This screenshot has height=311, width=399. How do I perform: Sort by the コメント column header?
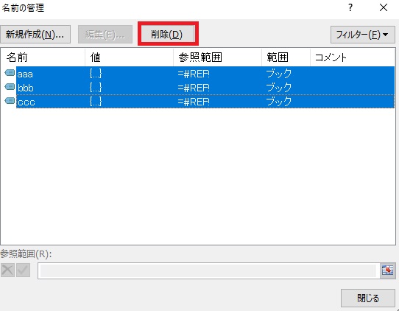coord(353,57)
